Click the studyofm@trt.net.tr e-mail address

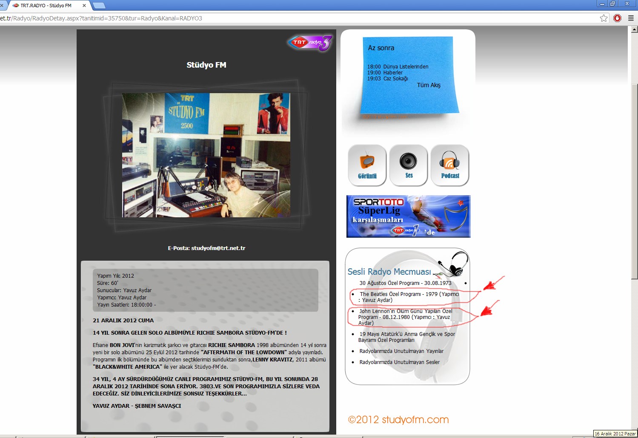218,248
